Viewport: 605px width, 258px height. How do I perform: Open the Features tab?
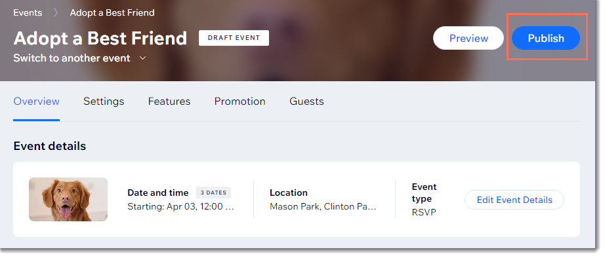(169, 101)
